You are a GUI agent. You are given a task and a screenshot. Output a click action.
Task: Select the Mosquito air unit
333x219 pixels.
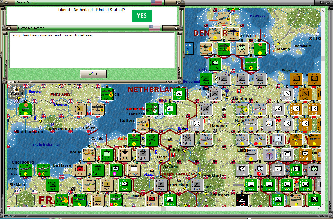[x=296, y=200]
